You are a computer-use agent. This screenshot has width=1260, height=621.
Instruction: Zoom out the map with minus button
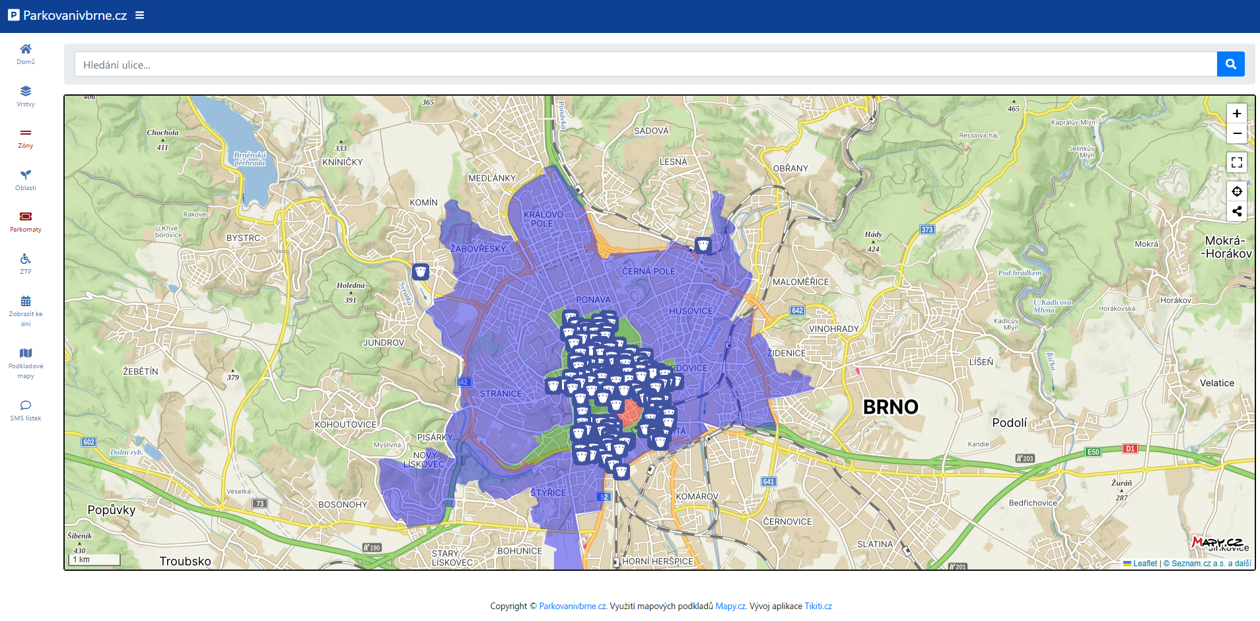(x=1237, y=133)
